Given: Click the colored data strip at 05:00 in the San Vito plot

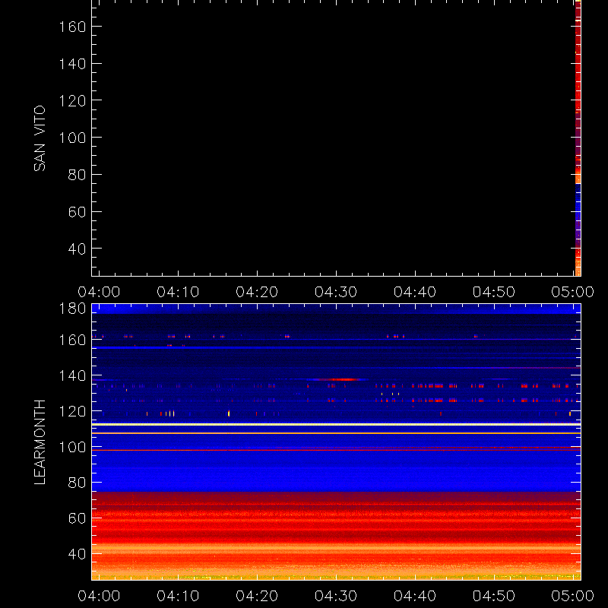Looking at the screenshot, I should 578,138.
